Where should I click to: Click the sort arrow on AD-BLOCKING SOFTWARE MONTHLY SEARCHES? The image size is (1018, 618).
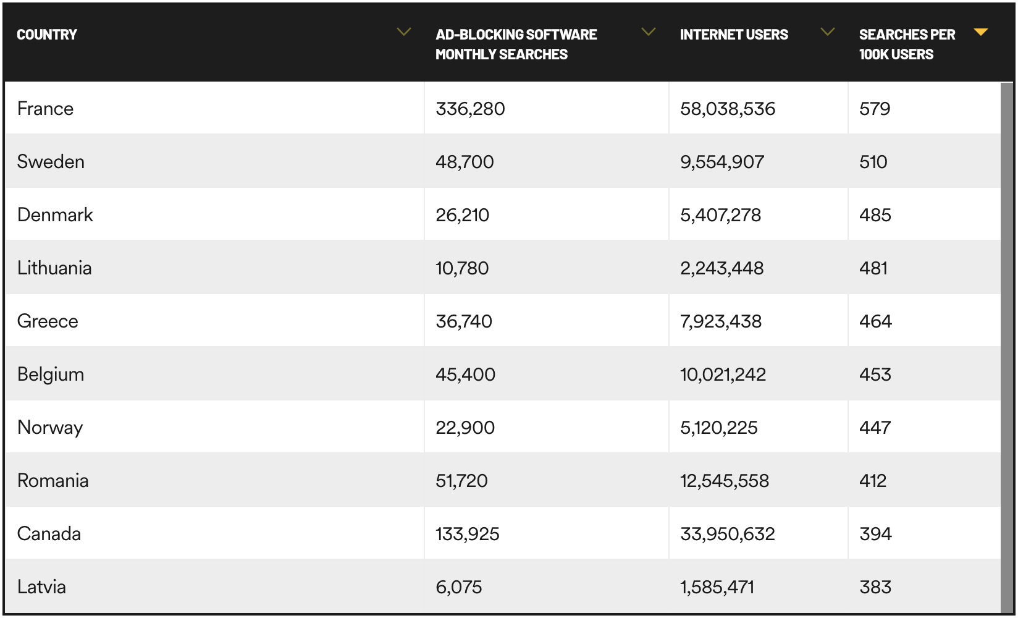[648, 31]
